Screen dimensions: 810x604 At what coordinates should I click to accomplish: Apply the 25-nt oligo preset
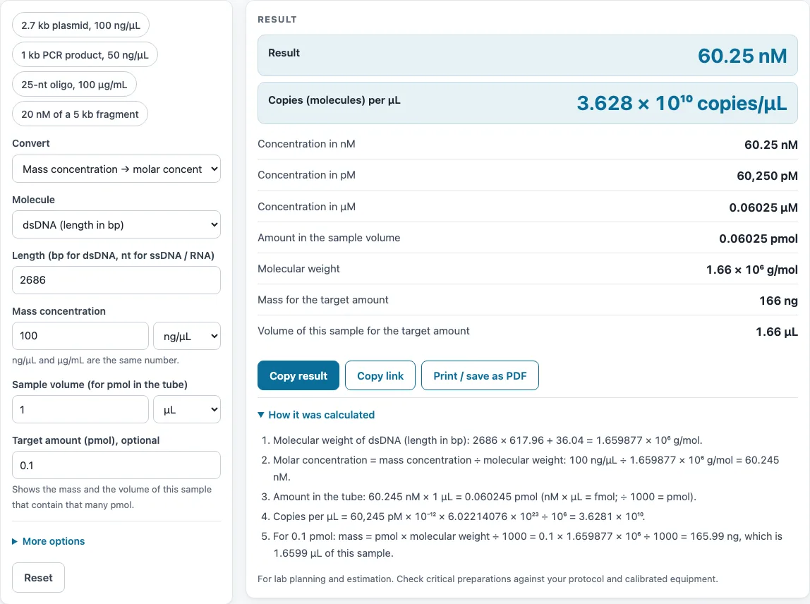[x=74, y=84]
